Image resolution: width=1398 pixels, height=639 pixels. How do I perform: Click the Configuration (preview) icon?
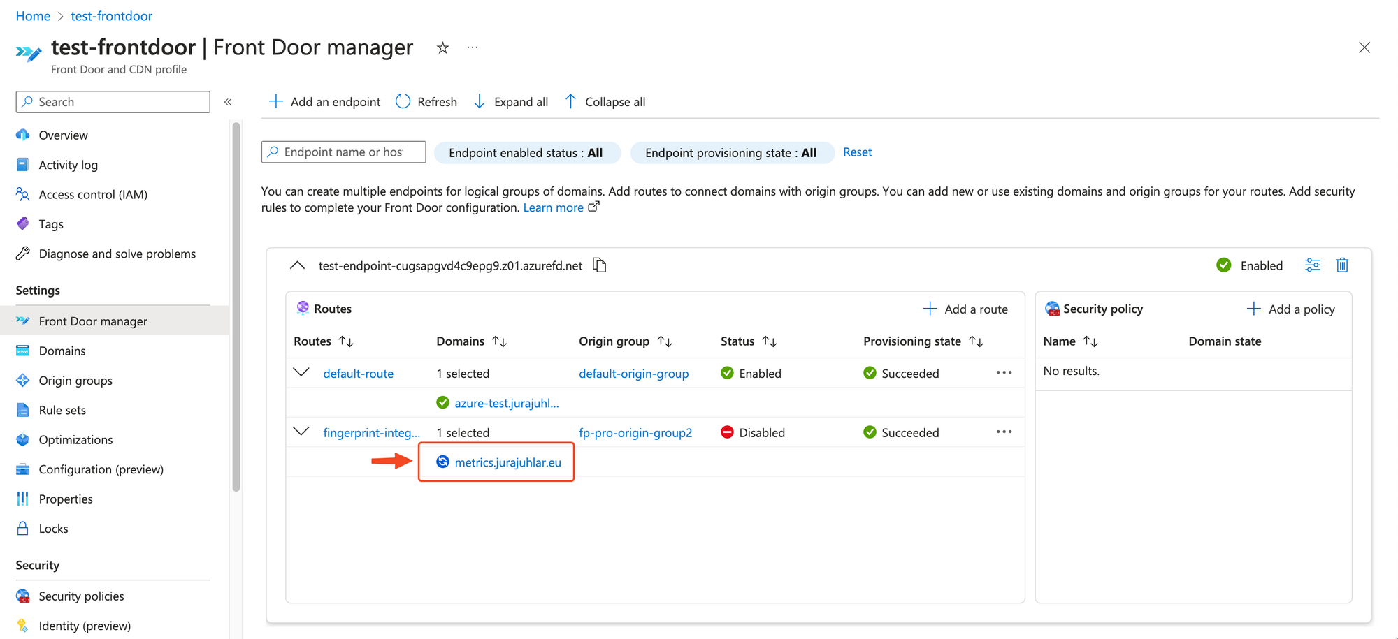(x=23, y=469)
